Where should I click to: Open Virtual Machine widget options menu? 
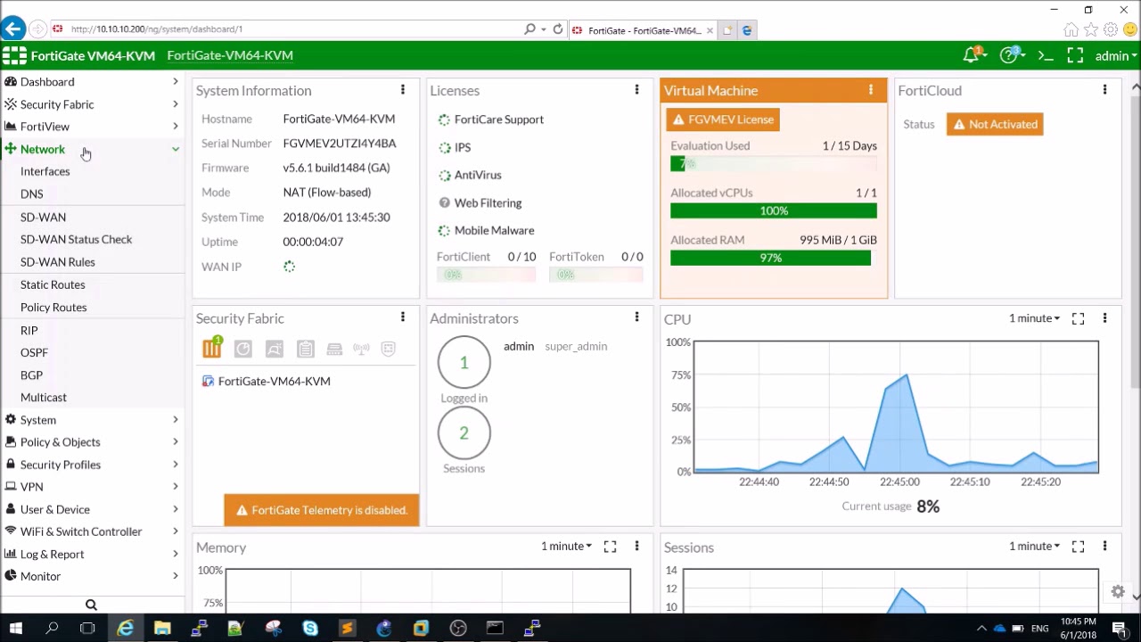tap(871, 90)
